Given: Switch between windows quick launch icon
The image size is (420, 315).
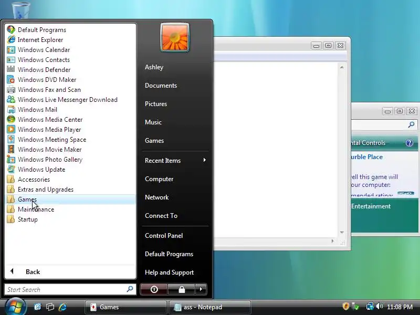Looking at the screenshot, I should (x=50, y=307).
